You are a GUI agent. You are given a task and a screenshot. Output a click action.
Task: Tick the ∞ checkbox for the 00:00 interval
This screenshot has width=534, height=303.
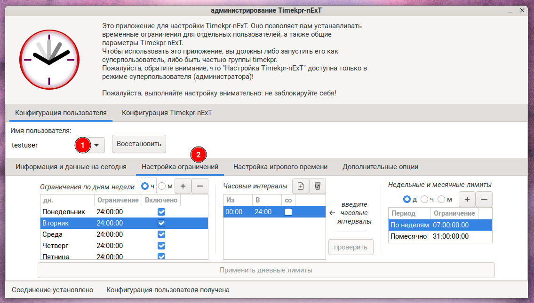[288, 212]
